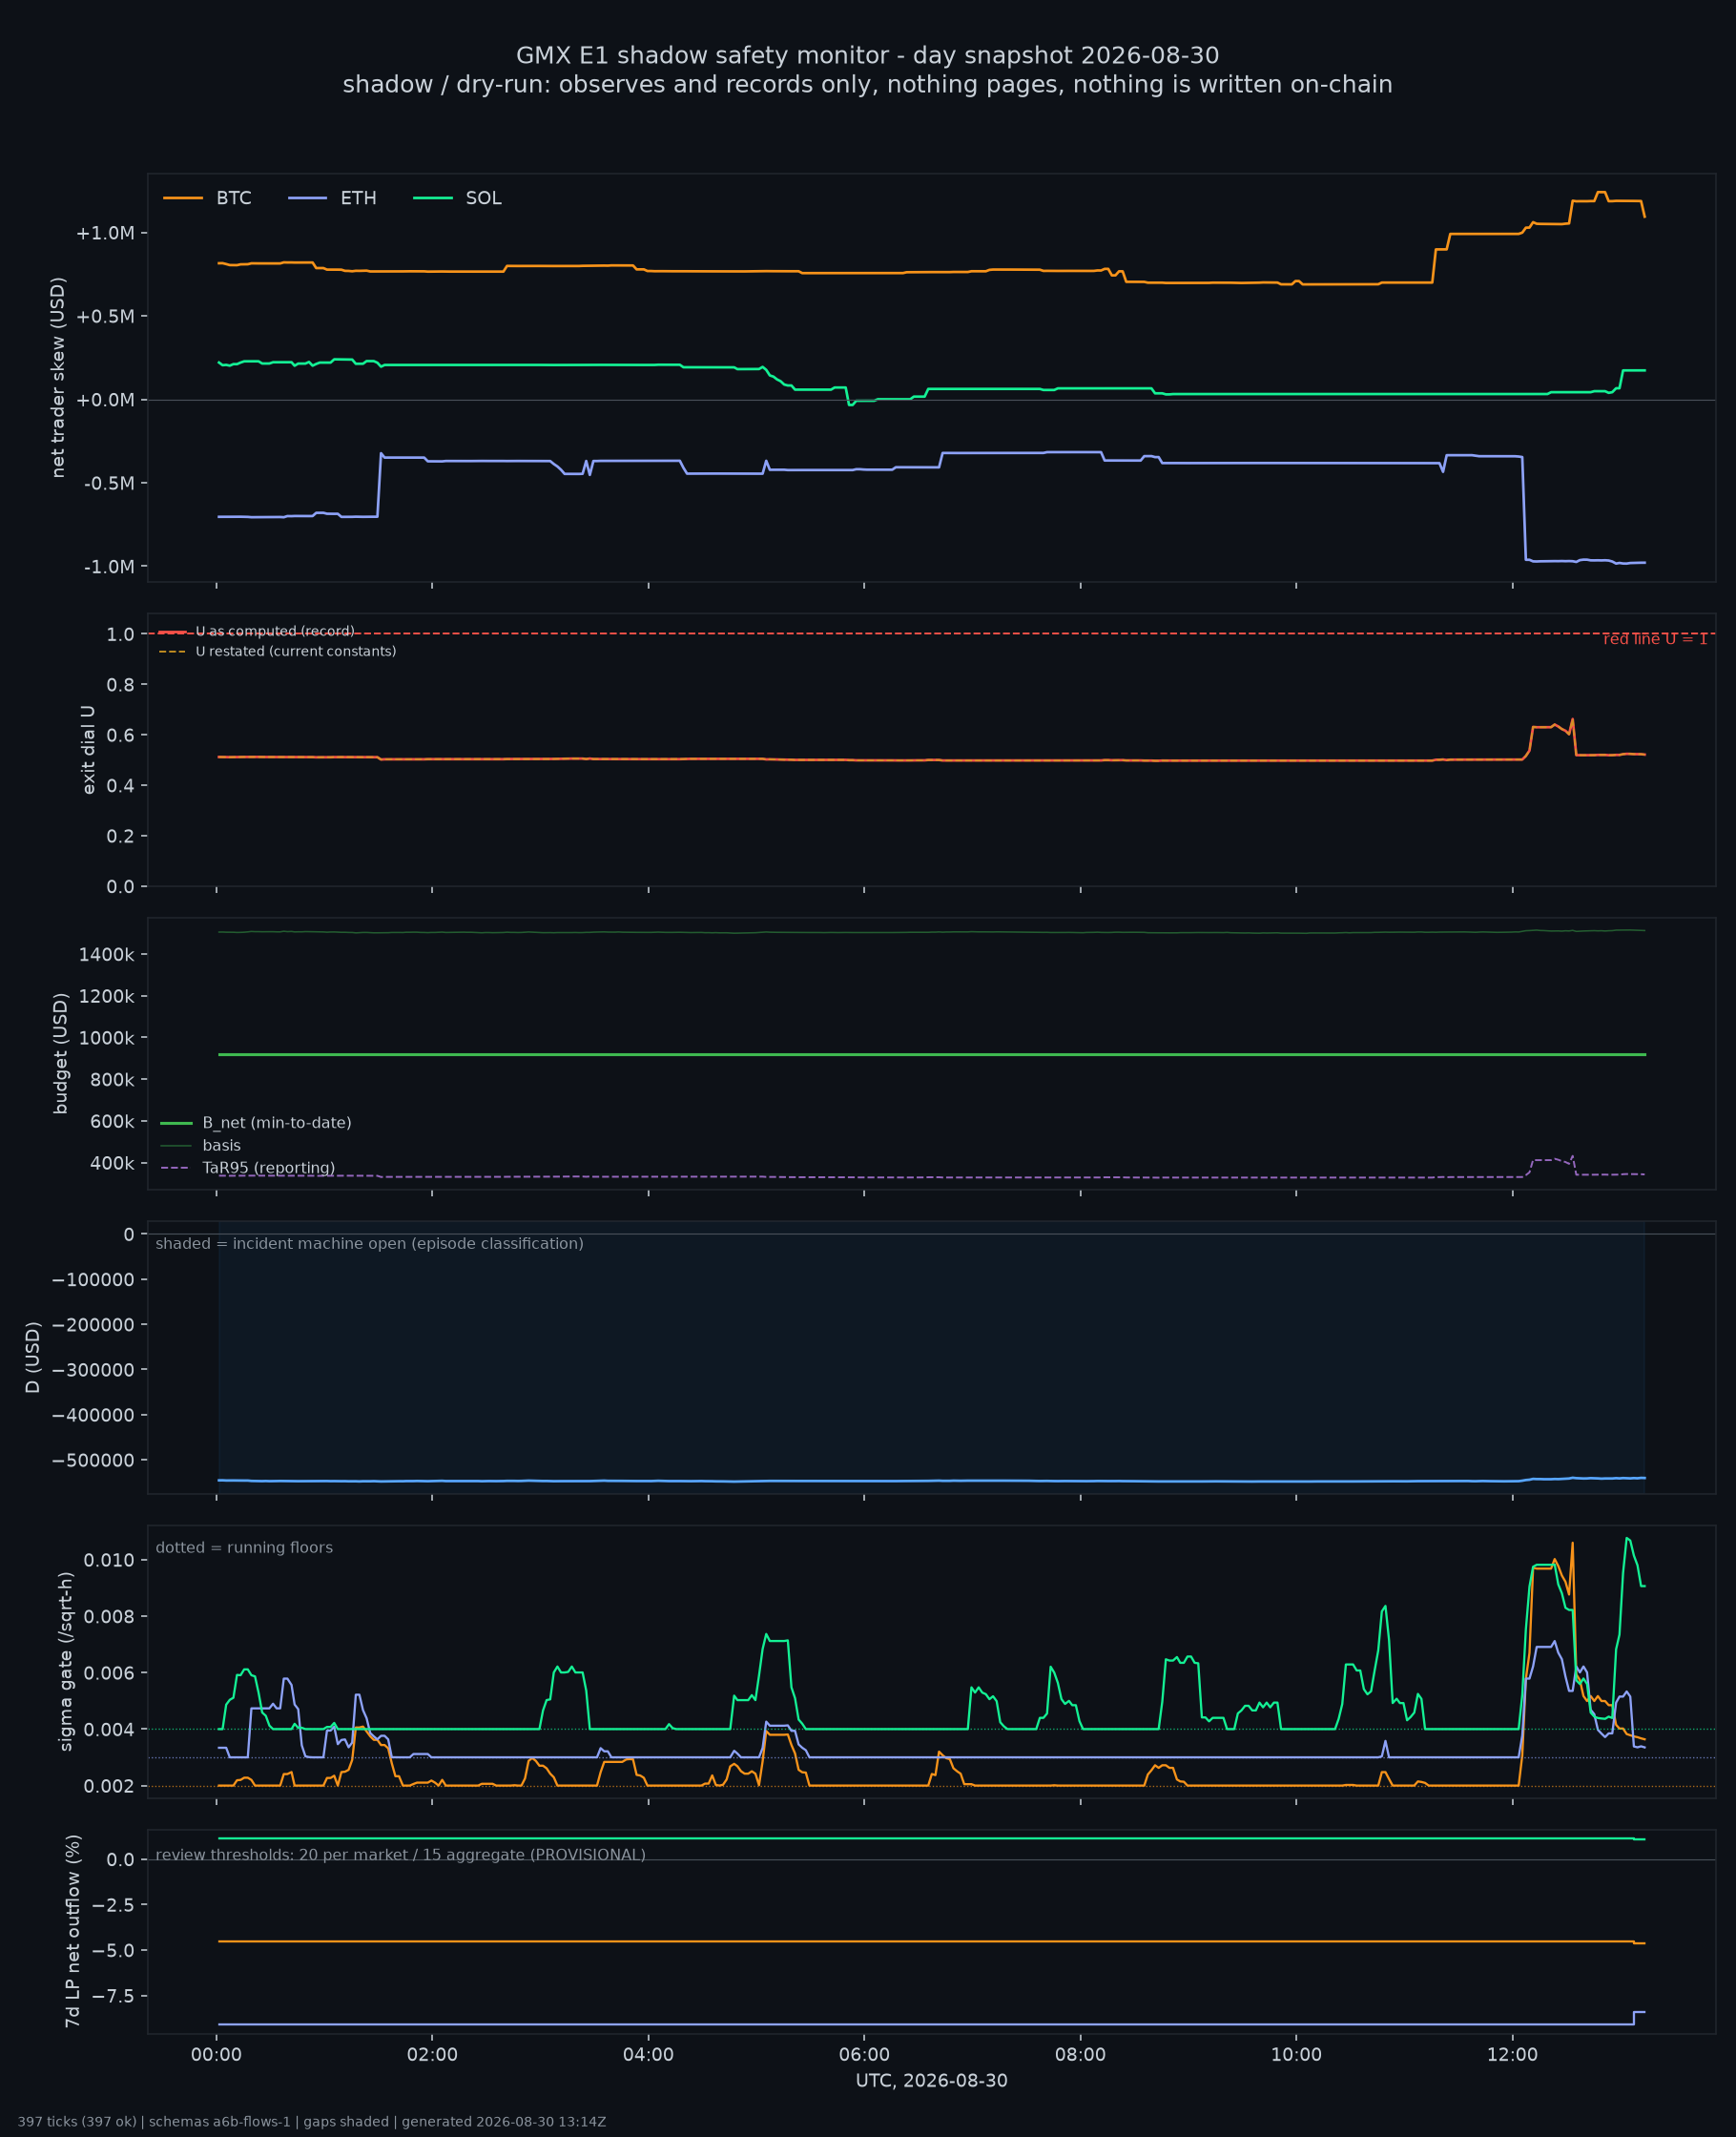1736x2137 pixels.
Task: Click the '−2.5' outflow tick label
Action: point(113,1905)
